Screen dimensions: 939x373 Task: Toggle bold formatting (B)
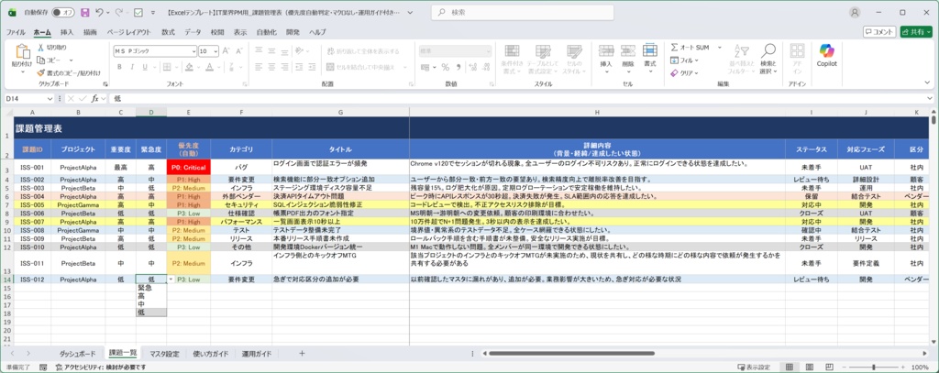pos(119,67)
